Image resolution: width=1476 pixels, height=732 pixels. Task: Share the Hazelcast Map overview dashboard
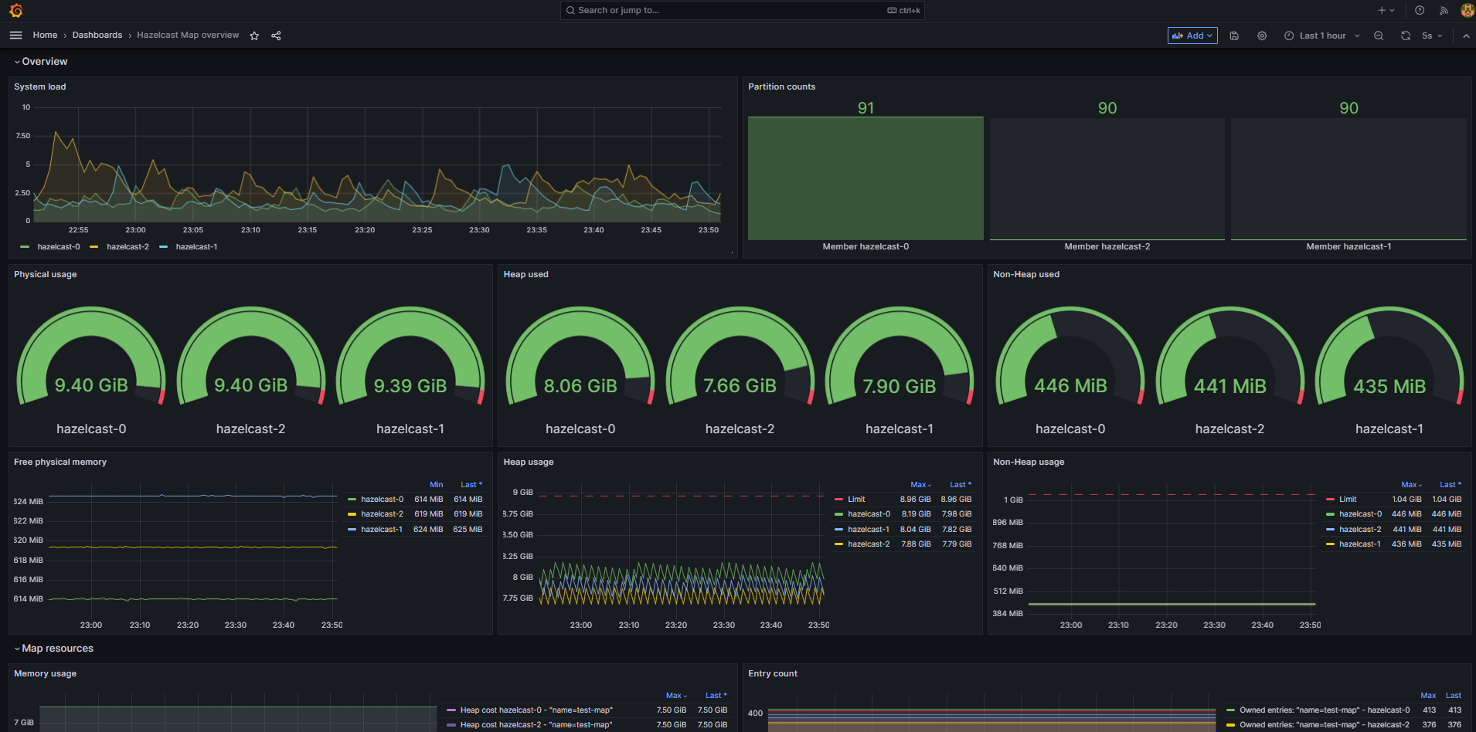[x=276, y=36]
